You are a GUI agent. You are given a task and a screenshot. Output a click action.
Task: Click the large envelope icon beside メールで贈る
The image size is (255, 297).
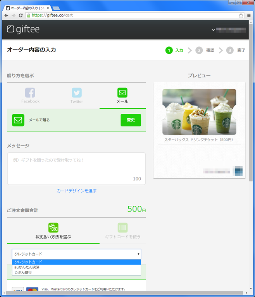[18, 120]
